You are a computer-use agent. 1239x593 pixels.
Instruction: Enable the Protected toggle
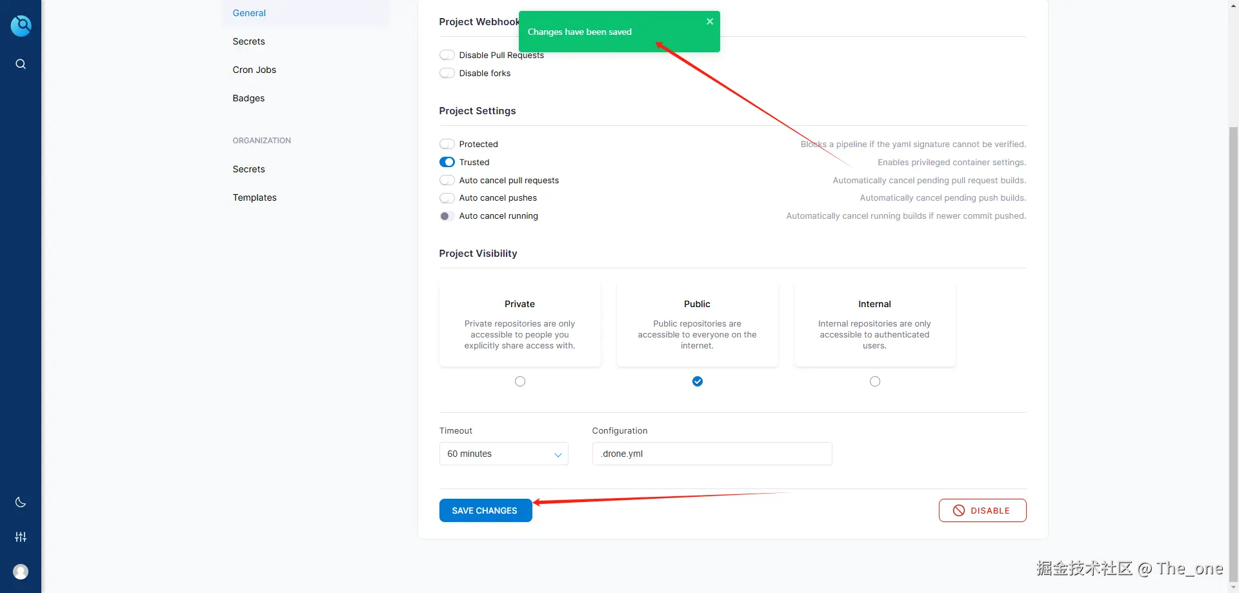click(x=447, y=144)
